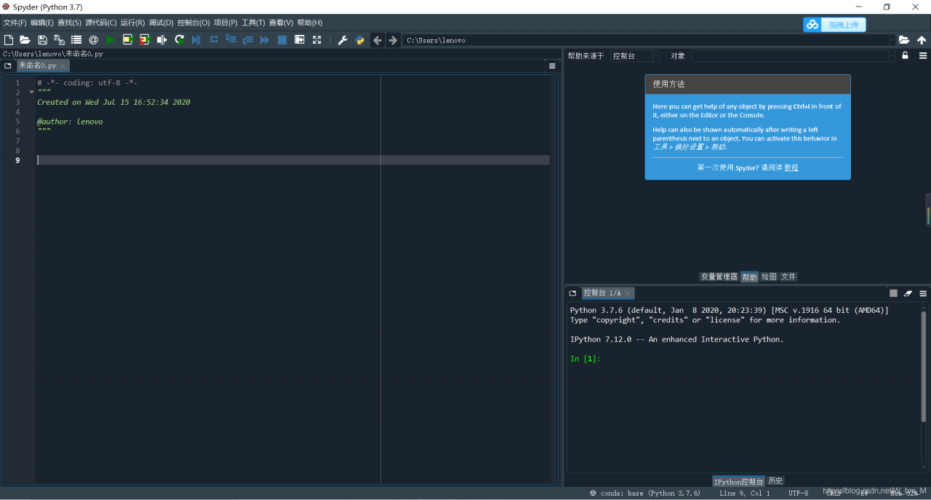
Task: Click debug Continue execution icon
Action: (x=265, y=40)
